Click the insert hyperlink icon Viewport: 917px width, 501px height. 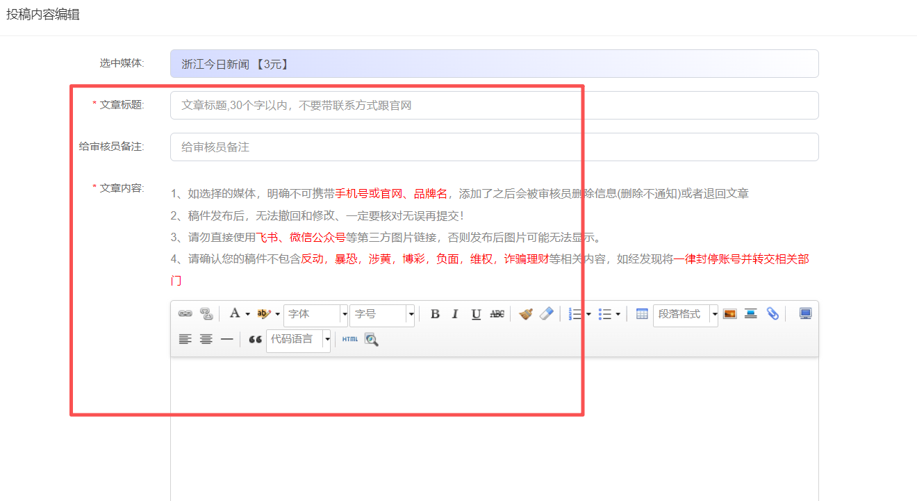point(185,314)
